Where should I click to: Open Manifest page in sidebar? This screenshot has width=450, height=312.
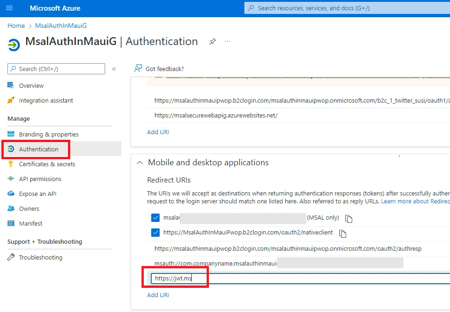click(30, 223)
